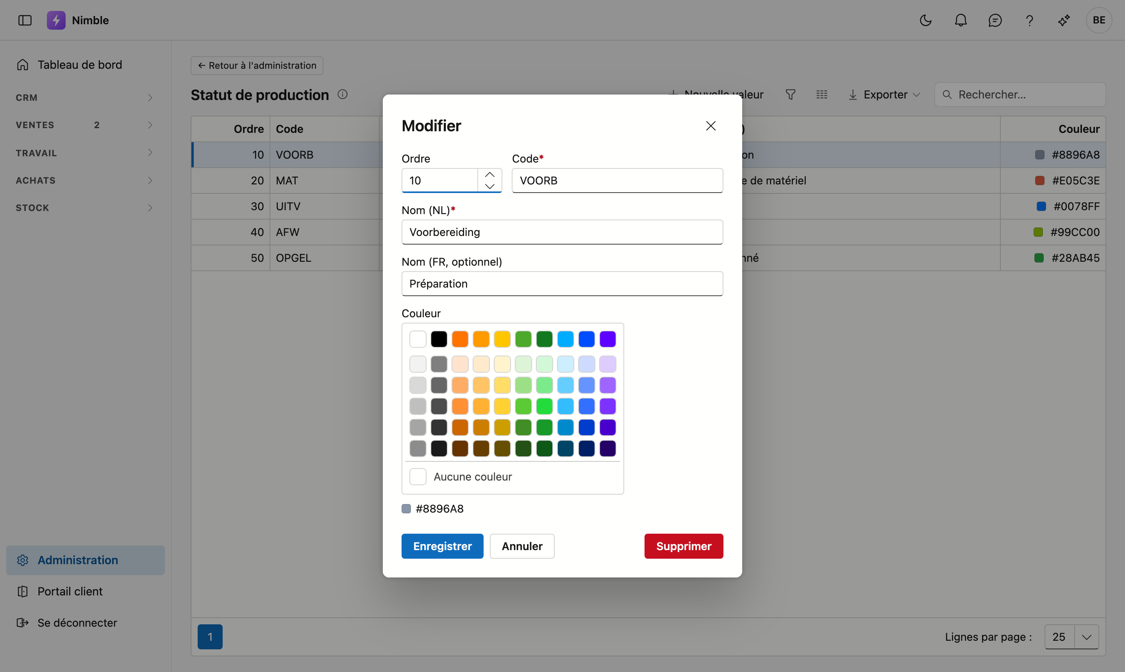
Task: Select the OPGEL row code cell
Action: (324, 258)
